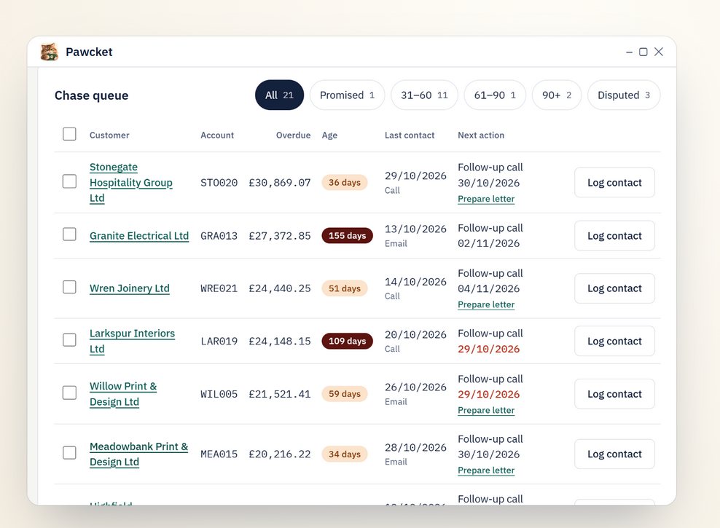Screen dimensions: 720x528
Task: Prepare letter for Meadowbank Print & Design
Action: [x=486, y=470]
